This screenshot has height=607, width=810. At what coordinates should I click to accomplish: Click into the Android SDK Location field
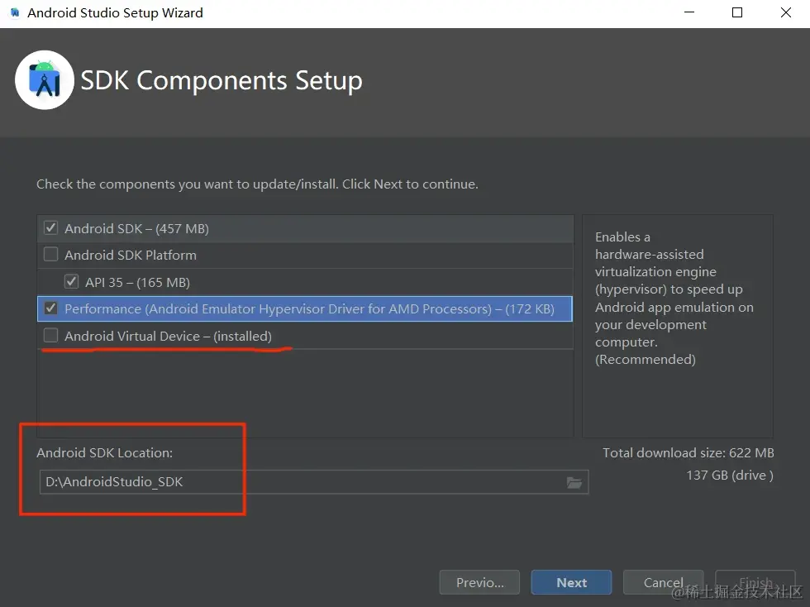[314, 482]
